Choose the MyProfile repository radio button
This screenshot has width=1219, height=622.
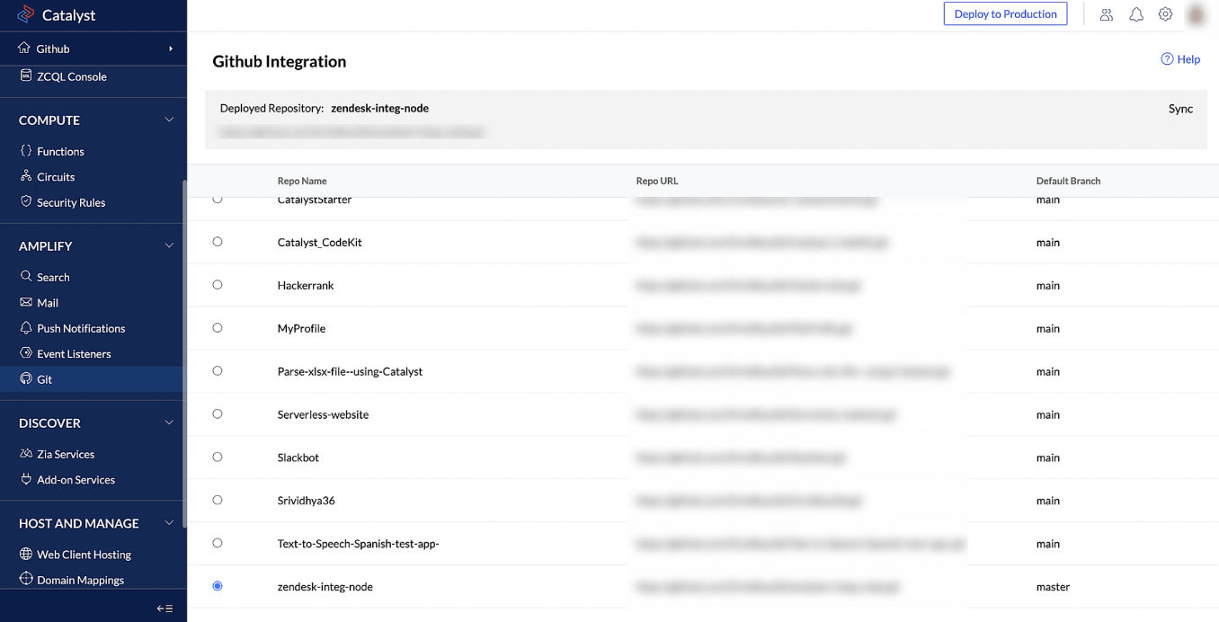[x=218, y=328]
